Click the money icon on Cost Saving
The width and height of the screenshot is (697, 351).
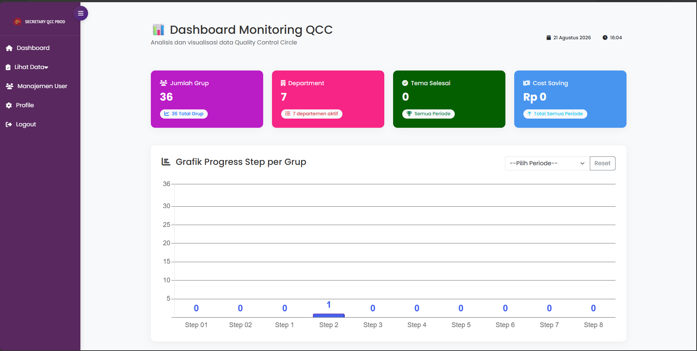[526, 83]
